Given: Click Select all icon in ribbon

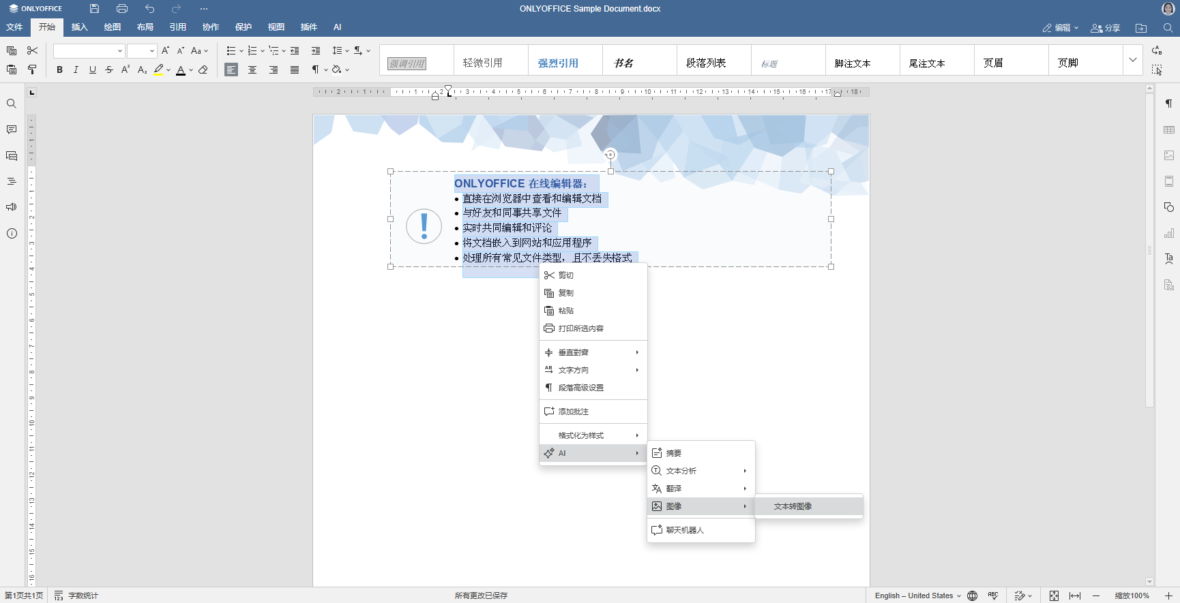Looking at the screenshot, I should coord(1157,69).
